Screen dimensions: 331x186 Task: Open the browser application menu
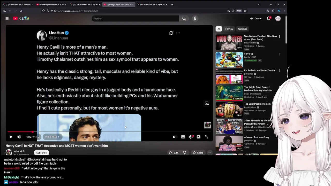284,11
